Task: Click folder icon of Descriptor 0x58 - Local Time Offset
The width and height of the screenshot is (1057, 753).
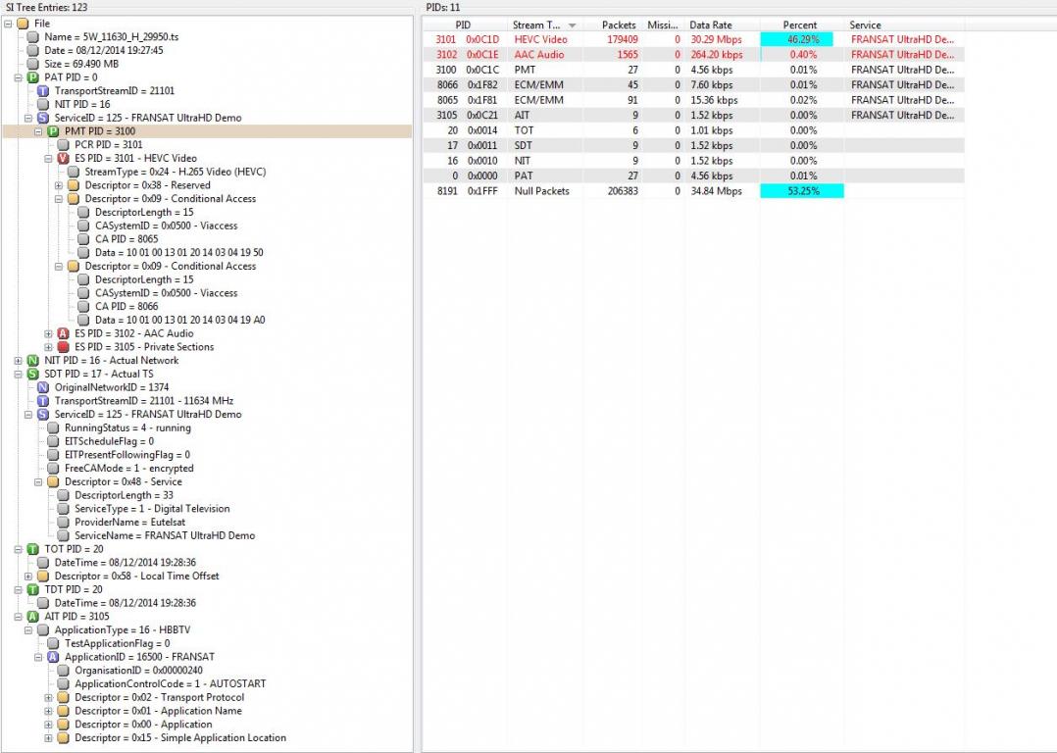Action: click(42, 577)
